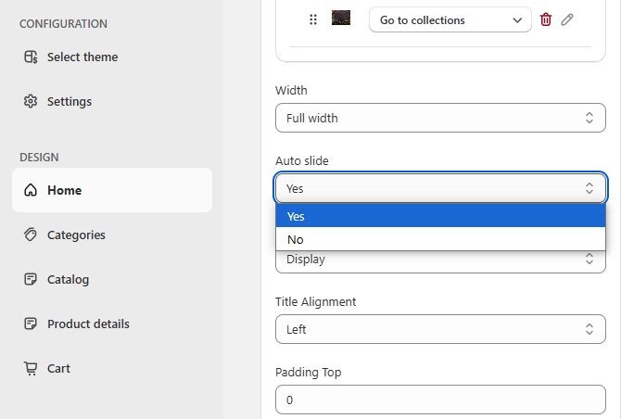Screen dimensions: 621x419
Task: Edit slide using pencil icon
Action: (x=567, y=19)
